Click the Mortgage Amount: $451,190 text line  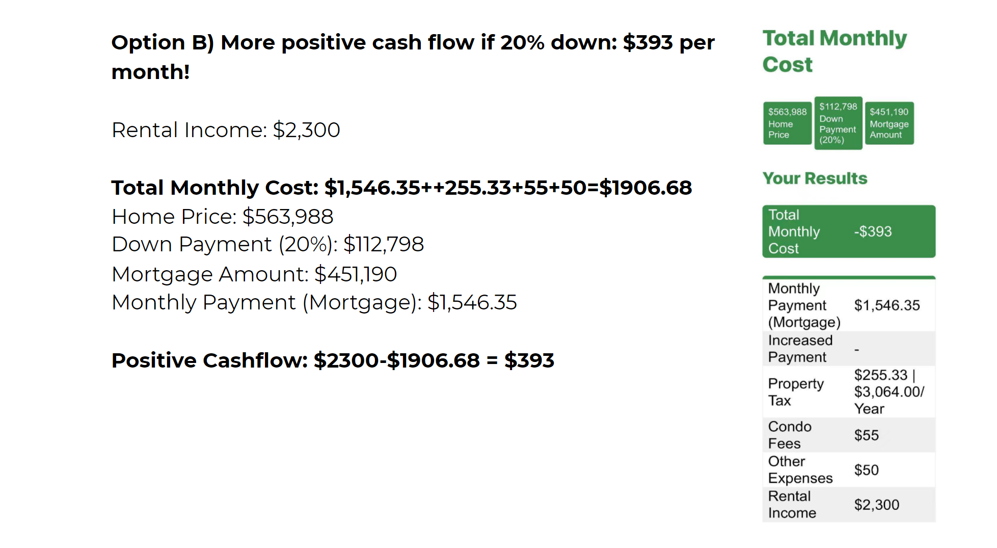254,274
